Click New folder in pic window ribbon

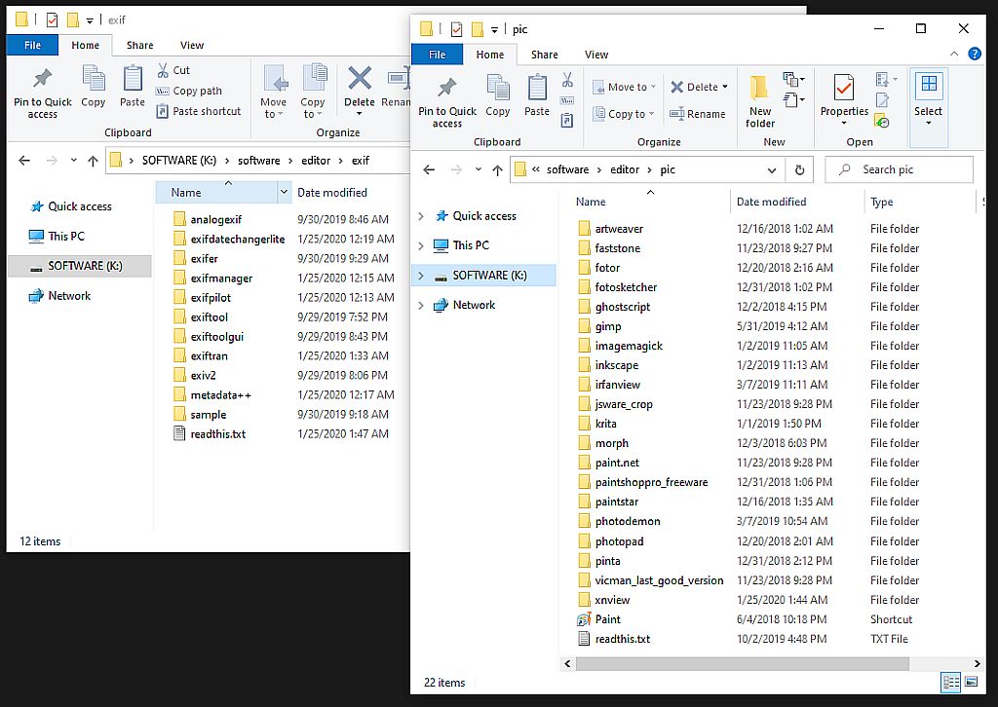760,101
